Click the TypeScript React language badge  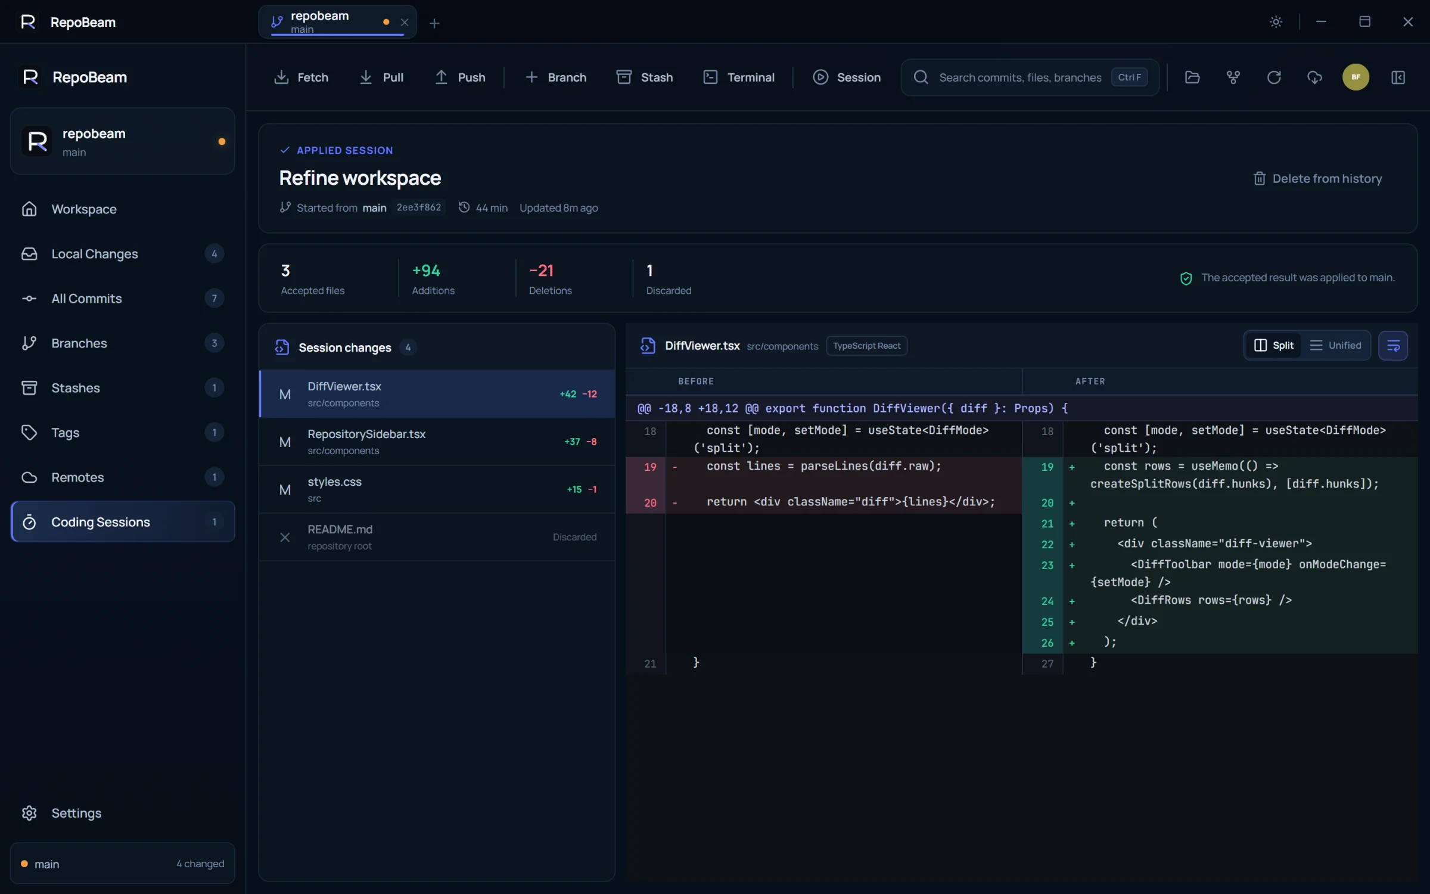867,346
